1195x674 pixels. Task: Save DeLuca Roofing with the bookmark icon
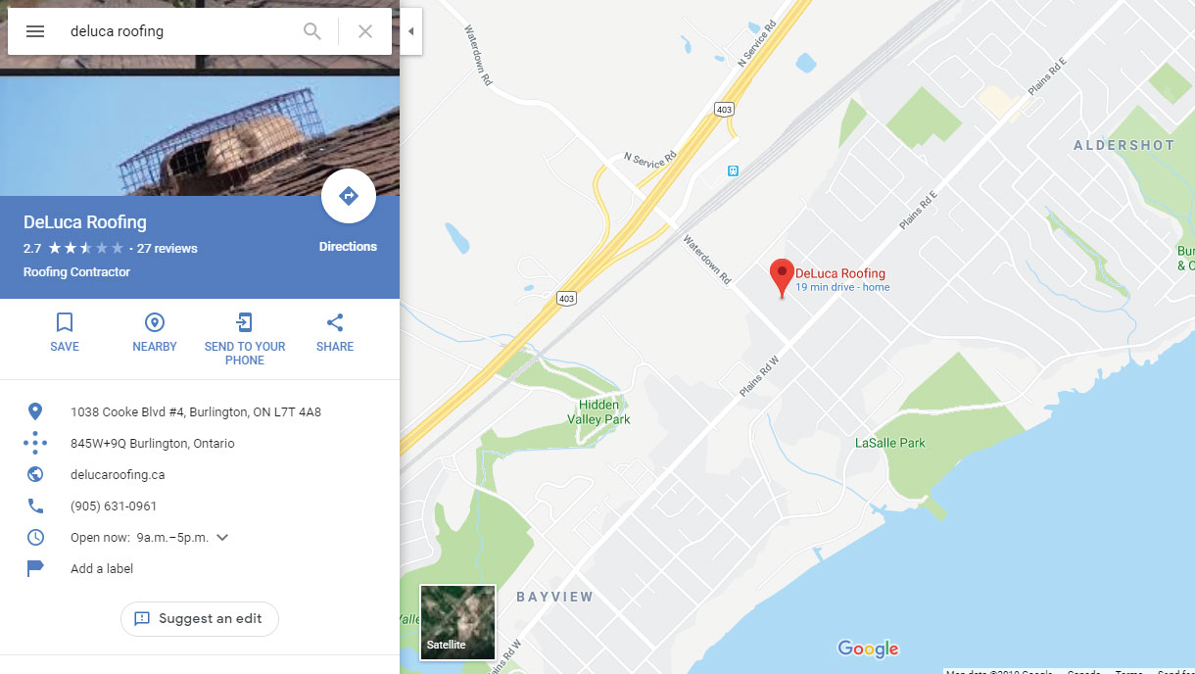pos(65,322)
